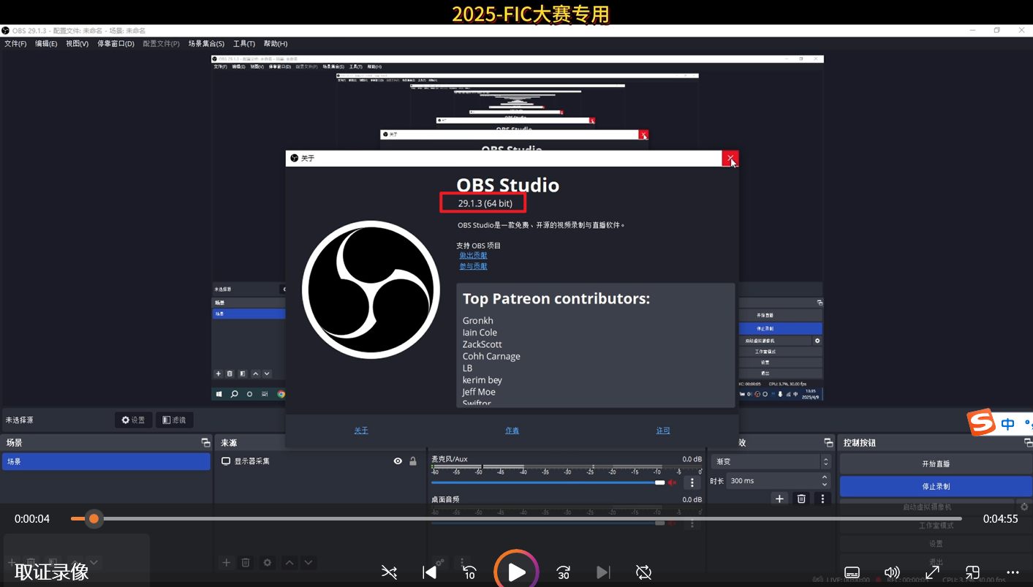Remove source with the trash icon
The image size is (1033, 587).
click(246, 562)
